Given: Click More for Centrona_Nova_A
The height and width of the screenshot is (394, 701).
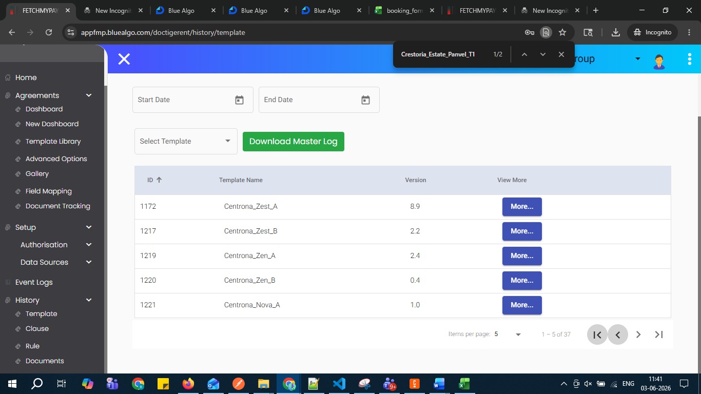Looking at the screenshot, I should 522,305.
